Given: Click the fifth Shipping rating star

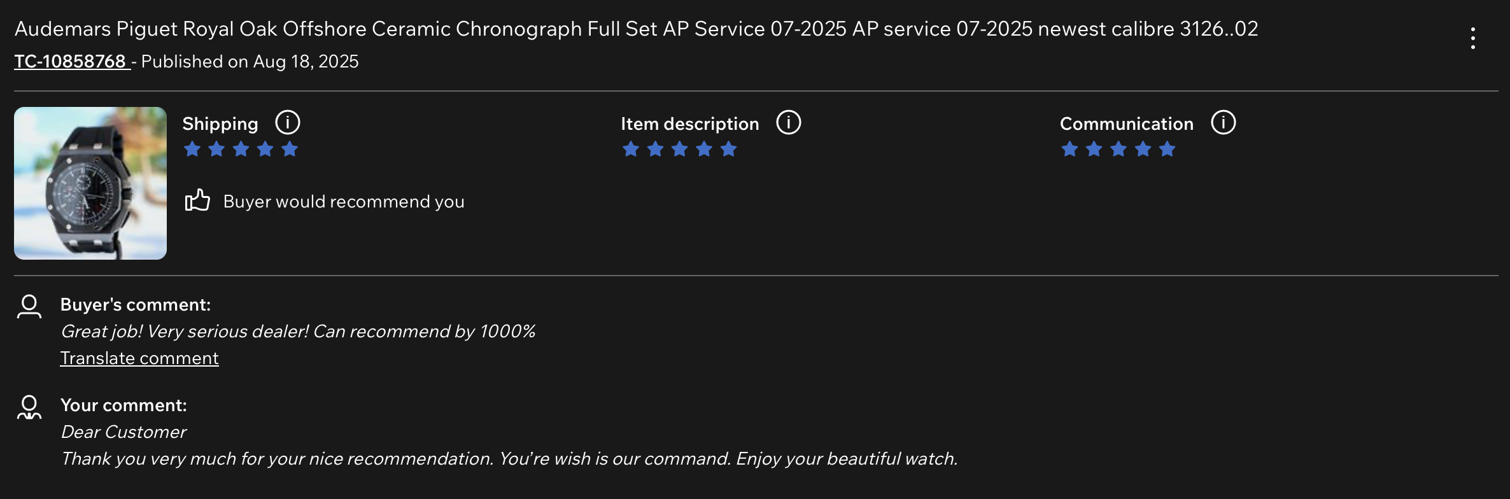Looking at the screenshot, I should coord(290,150).
